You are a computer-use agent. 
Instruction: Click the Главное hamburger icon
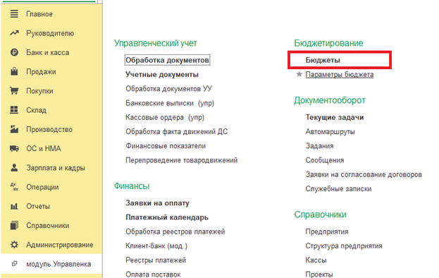(x=14, y=13)
